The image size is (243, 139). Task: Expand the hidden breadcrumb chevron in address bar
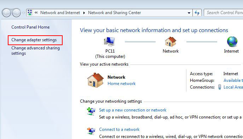click(x=36, y=12)
